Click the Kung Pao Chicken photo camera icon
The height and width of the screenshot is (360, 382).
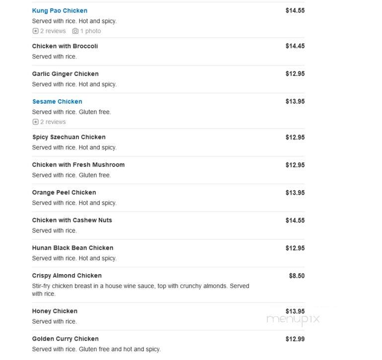(75, 31)
